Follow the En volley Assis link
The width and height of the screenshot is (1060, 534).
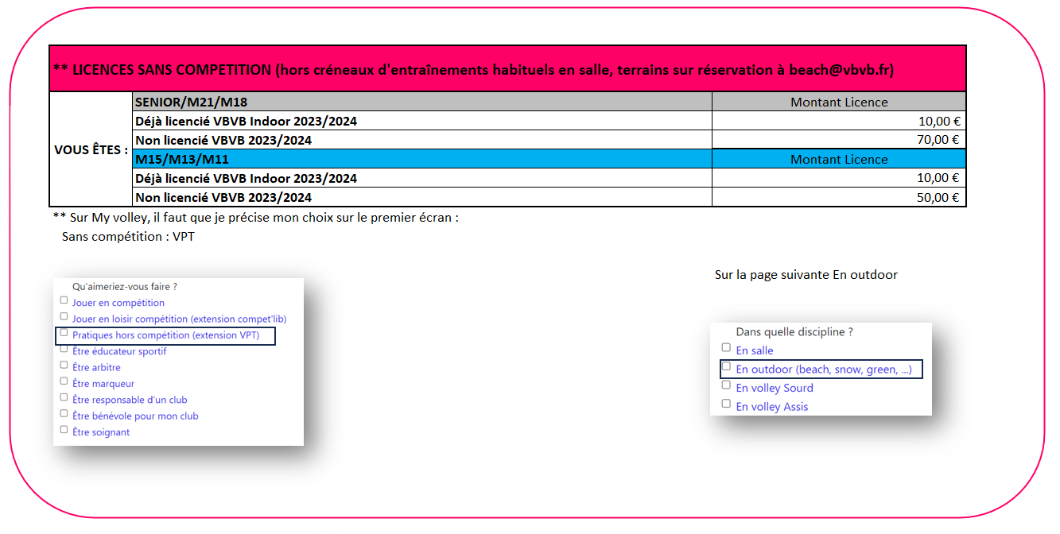point(772,407)
